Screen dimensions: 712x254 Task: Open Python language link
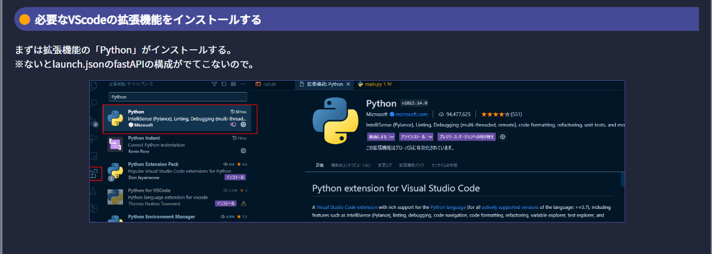pyautogui.click(x=448, y=207)
